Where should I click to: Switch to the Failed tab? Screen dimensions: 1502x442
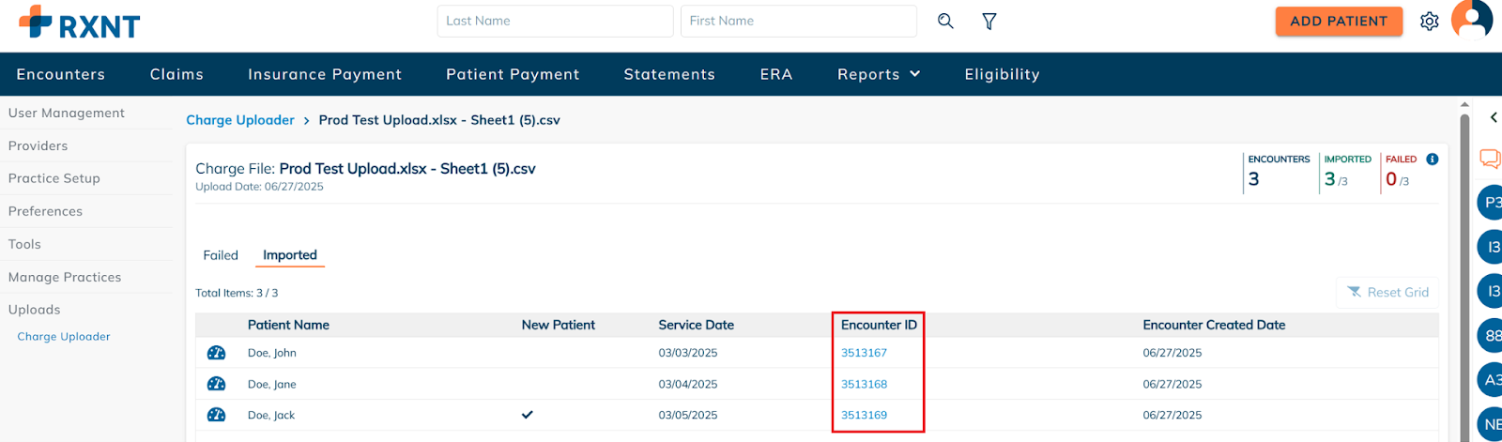(221, 255)
